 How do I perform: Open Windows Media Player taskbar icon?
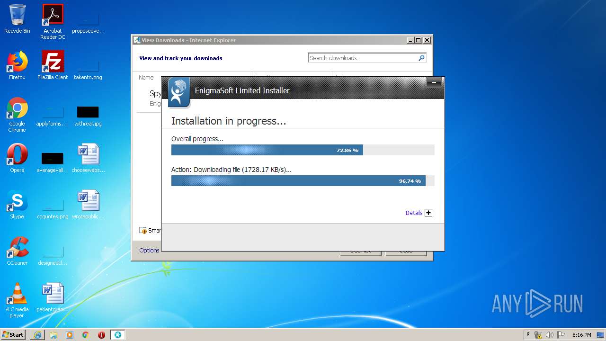(70, 335)
